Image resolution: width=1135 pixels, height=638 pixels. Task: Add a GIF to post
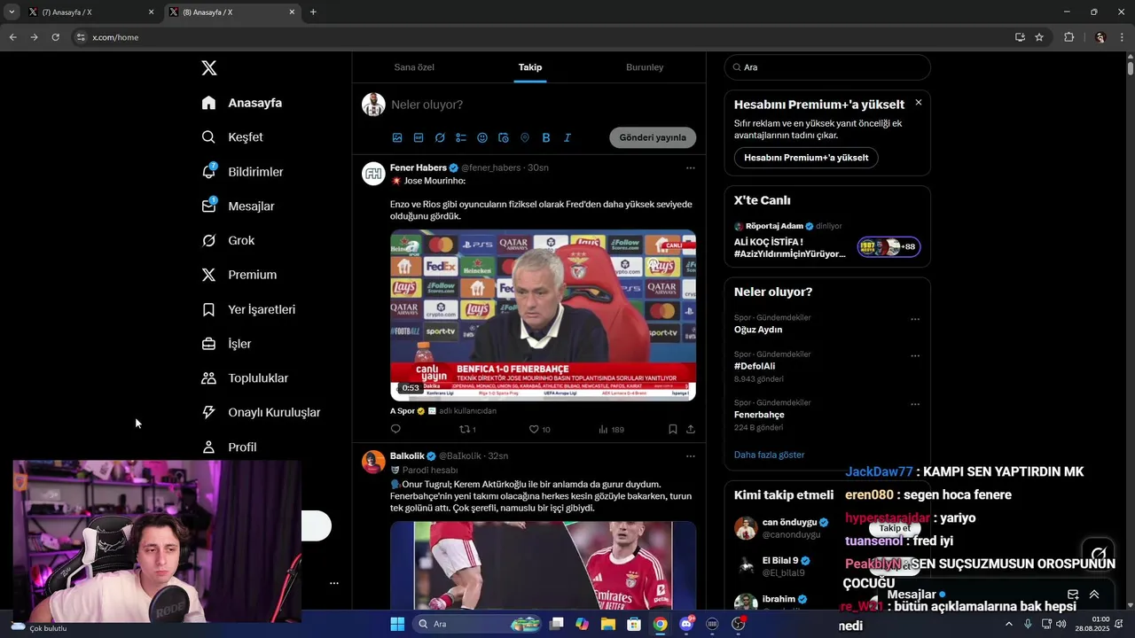(419, 137)
